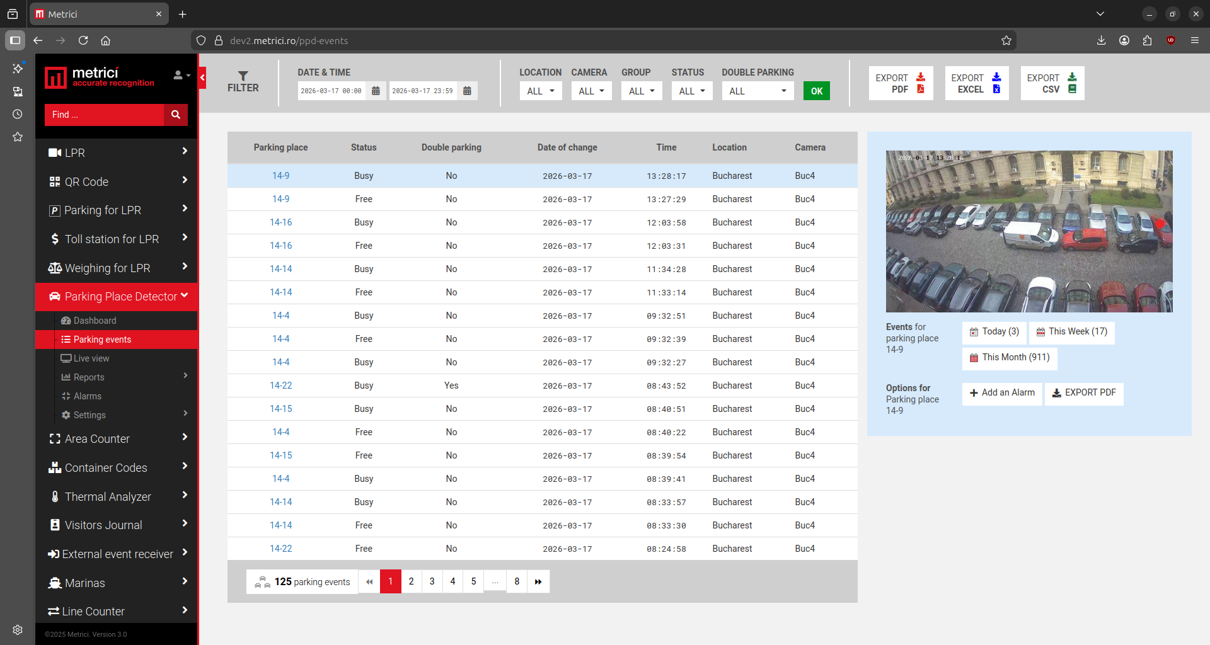
Task: Export PDF for parking place 14-9
Action: click(x=1084, y=393)
